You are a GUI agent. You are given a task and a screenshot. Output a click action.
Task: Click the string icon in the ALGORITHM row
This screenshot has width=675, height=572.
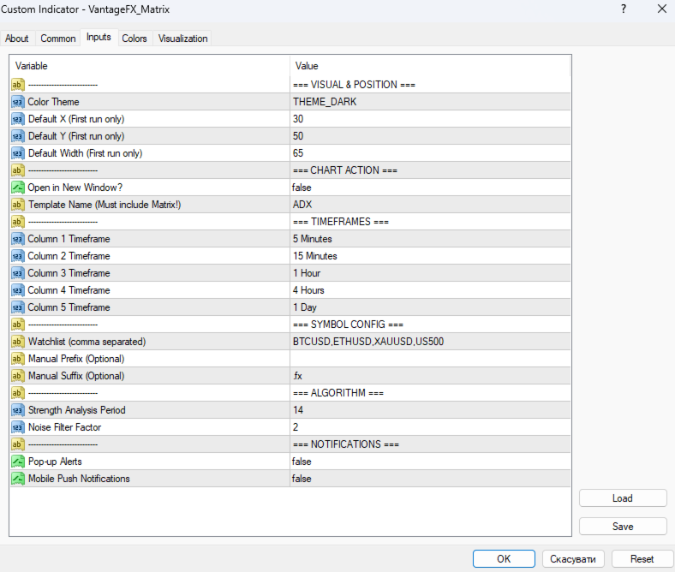point(18,393)
